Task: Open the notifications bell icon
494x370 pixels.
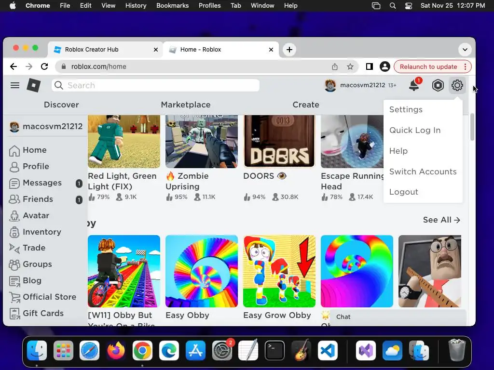Action: coord(414,85)
